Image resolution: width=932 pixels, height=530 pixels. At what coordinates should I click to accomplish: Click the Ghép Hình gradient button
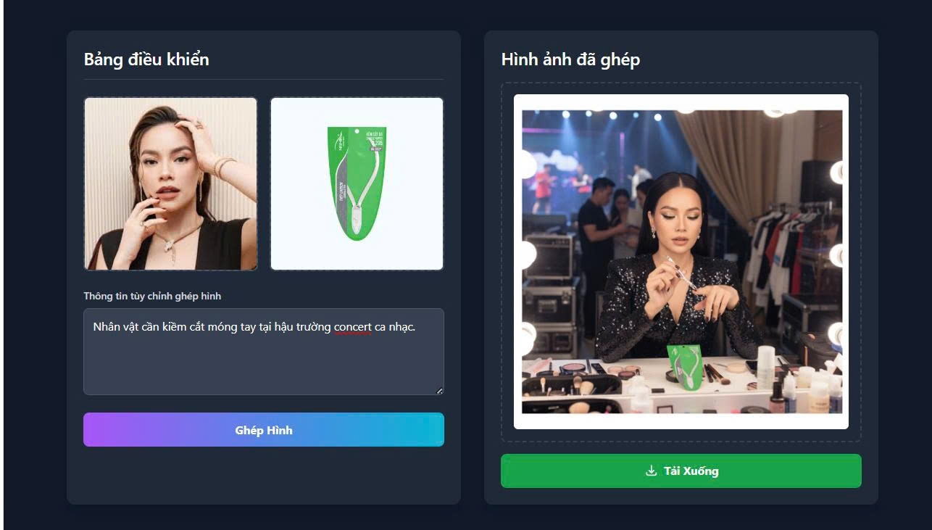pyautogui.click(x=264, y=430)
